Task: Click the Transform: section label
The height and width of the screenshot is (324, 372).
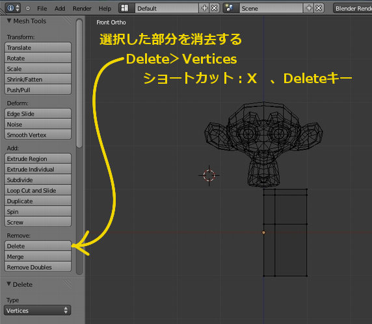Action: pos(21,37)
